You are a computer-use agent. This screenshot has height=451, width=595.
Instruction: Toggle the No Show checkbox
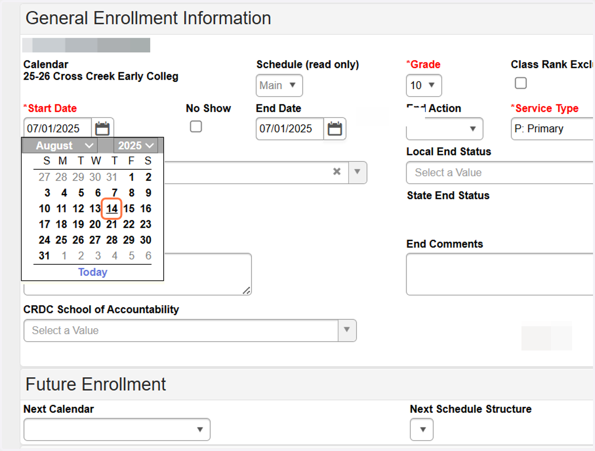pos(196,127)
